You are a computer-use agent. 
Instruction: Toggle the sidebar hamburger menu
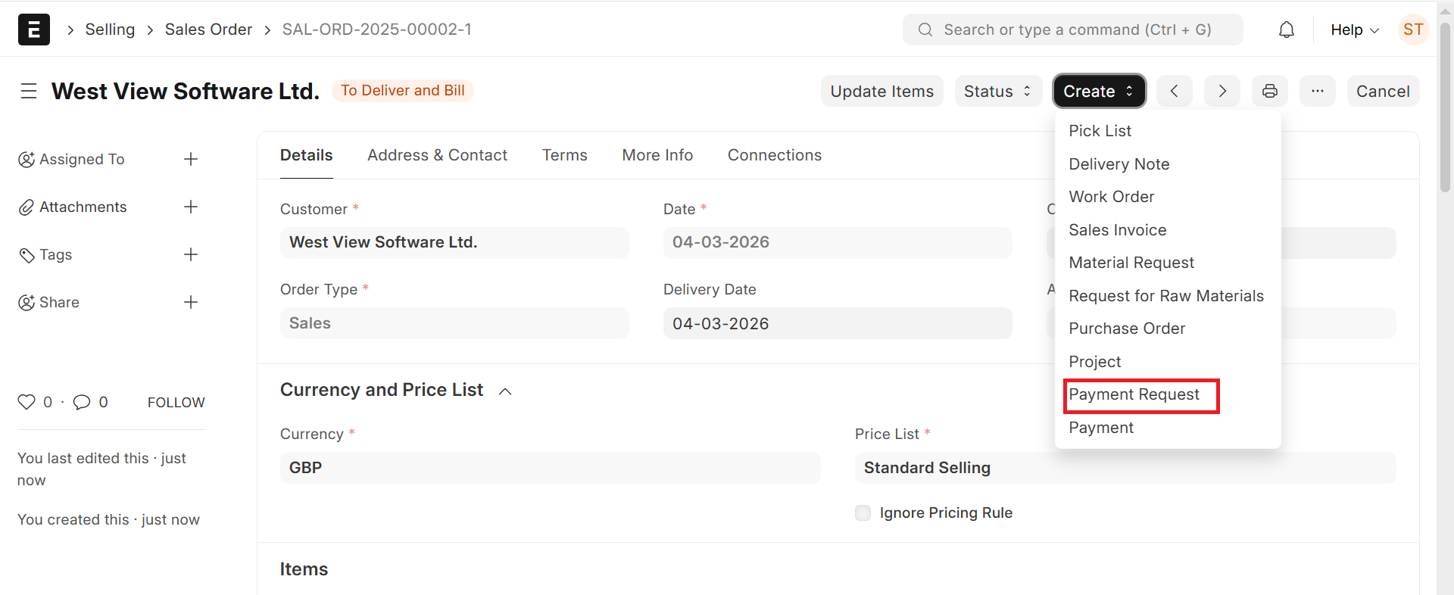pos(29,92)
